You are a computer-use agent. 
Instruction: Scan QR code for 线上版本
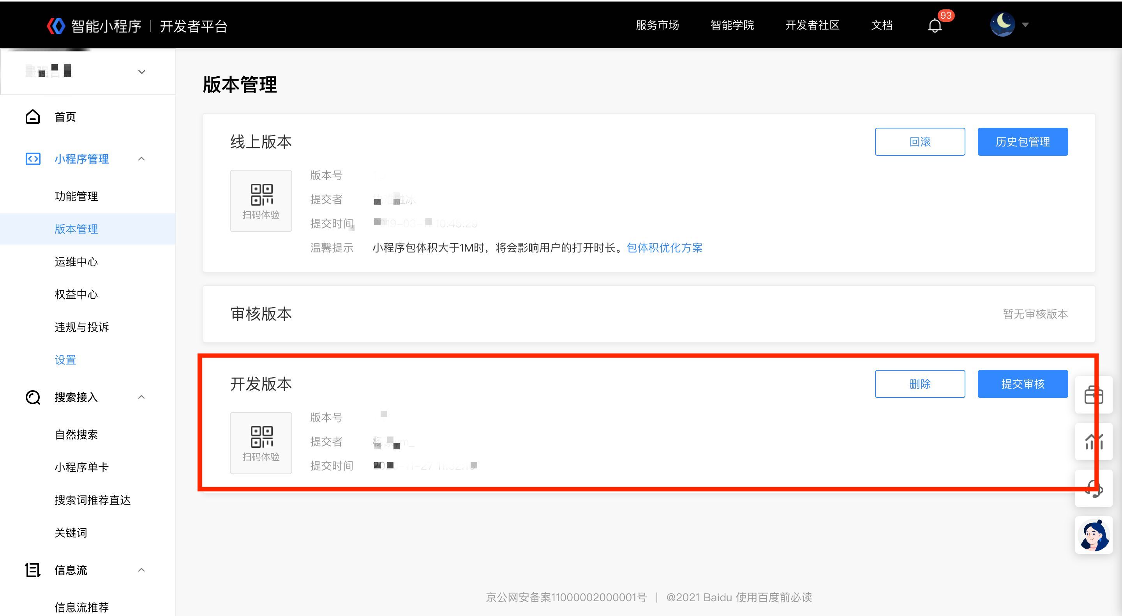[x=261, y=201]
